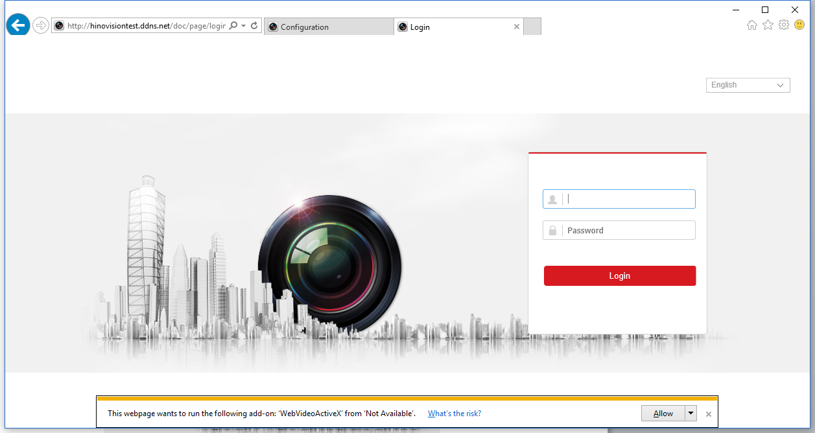Refresh the page with the reload icon

[x=255, y=26]
